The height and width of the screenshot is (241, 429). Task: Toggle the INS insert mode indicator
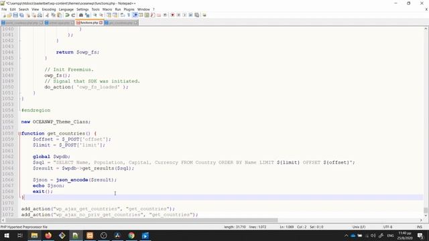pos(419,227)
